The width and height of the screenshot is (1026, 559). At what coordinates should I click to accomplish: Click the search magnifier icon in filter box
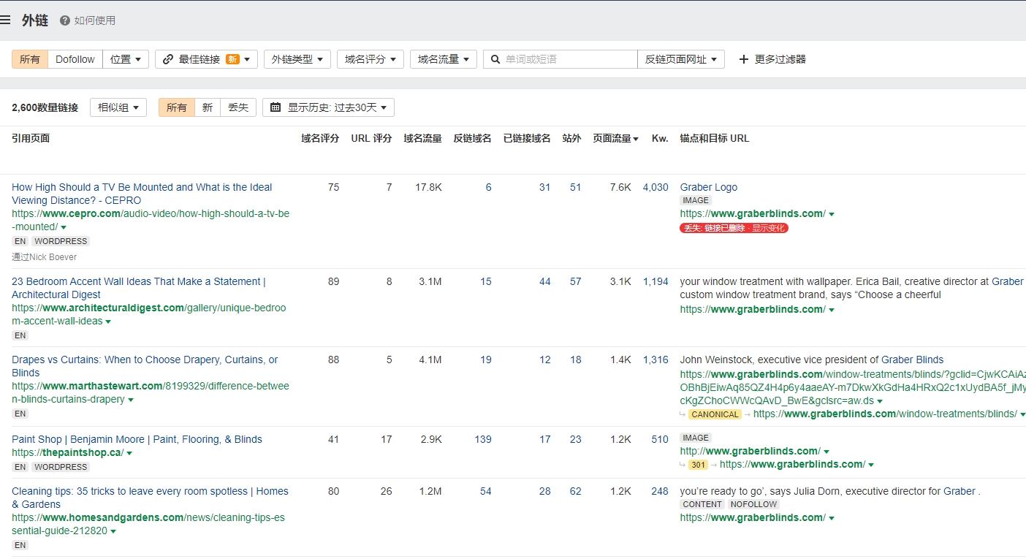point(495,59)
